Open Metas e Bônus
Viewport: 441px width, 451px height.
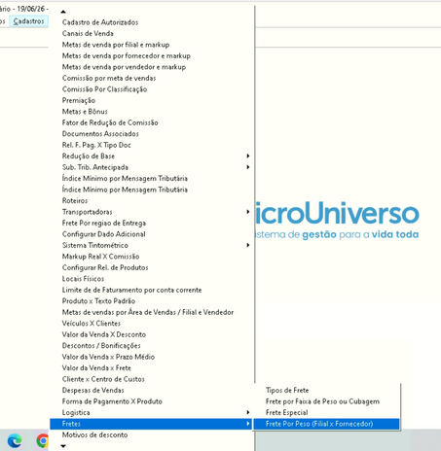coord(151,112)
